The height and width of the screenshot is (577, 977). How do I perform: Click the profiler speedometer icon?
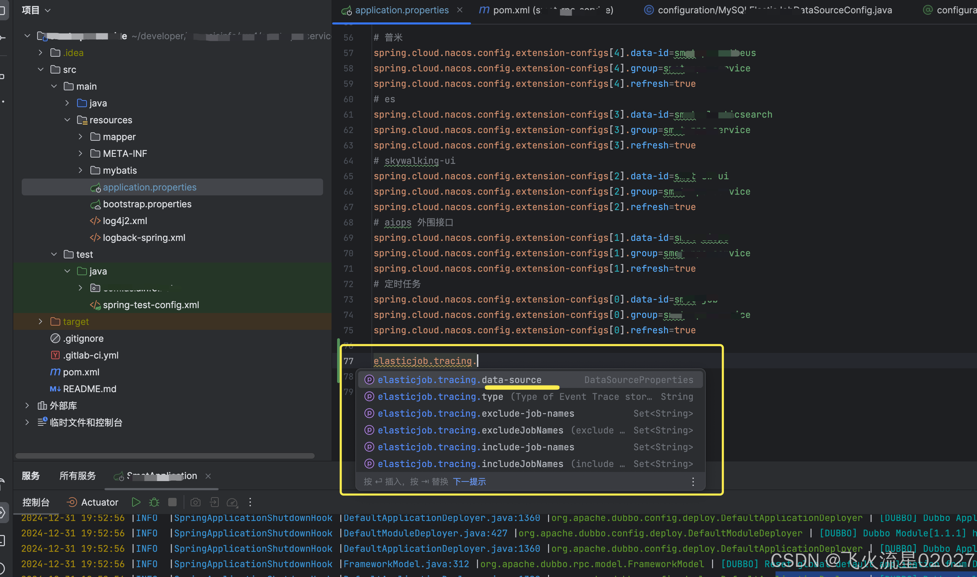[x=232, y=502]
